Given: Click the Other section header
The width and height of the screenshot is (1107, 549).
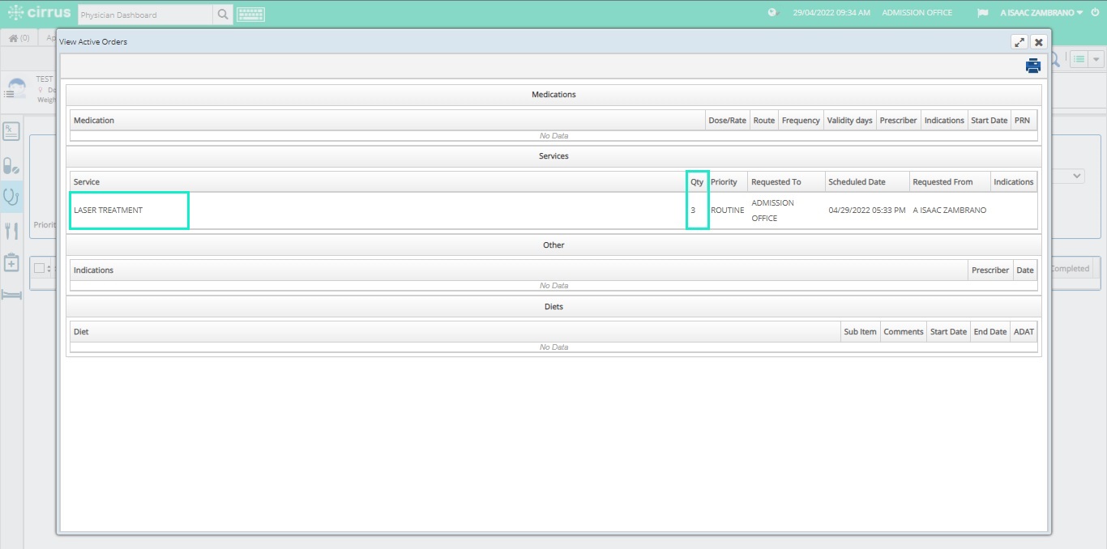Looking at the screenshot, I should 553,245.
